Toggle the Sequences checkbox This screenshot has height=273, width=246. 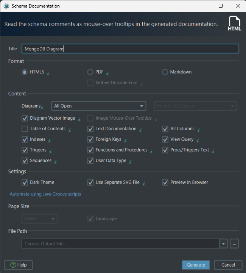(x=25, y=161)
